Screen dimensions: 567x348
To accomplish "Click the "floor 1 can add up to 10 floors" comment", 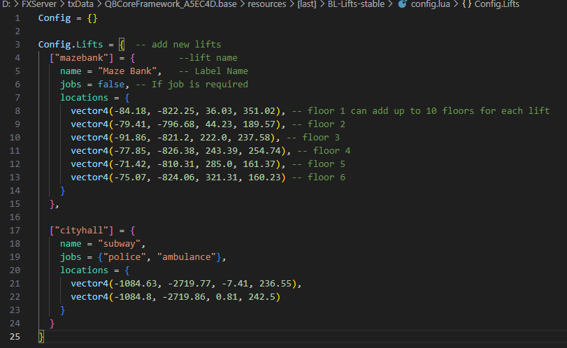I will click(x=391, y=111).
